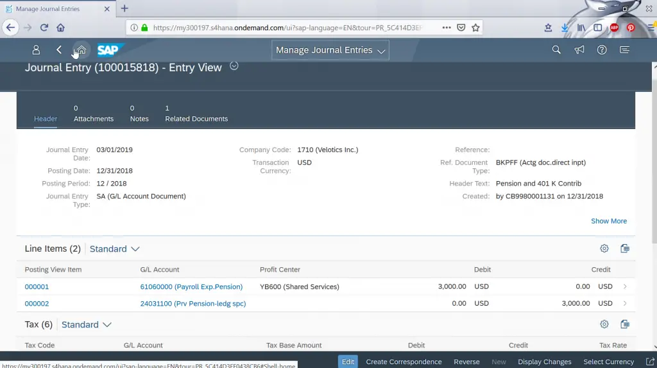Go back using the SAP back arrow

(59, 50)
